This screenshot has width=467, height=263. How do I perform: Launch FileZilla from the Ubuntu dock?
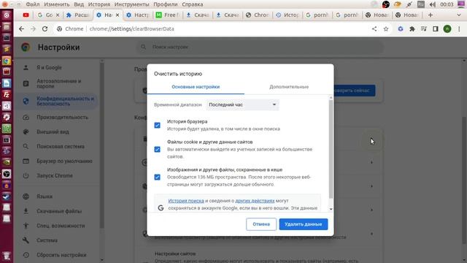[7, 94]
